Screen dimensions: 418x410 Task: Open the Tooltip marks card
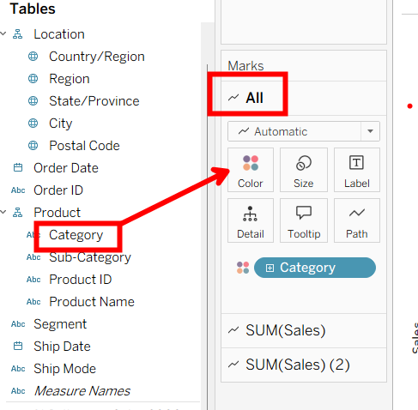coord(304,220)
